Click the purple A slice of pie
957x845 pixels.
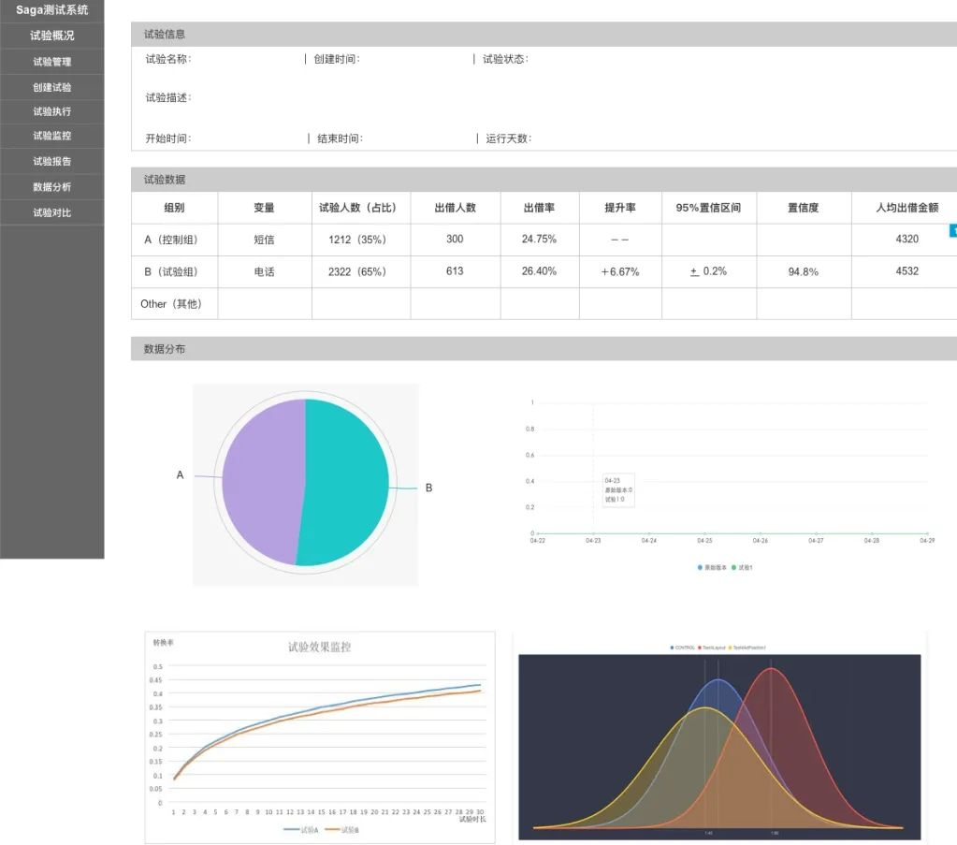tap(263, 481)
